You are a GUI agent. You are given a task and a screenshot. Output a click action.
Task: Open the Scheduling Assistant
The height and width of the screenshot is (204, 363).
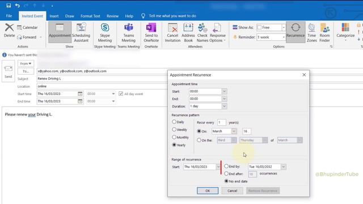[x=81, y=32]
